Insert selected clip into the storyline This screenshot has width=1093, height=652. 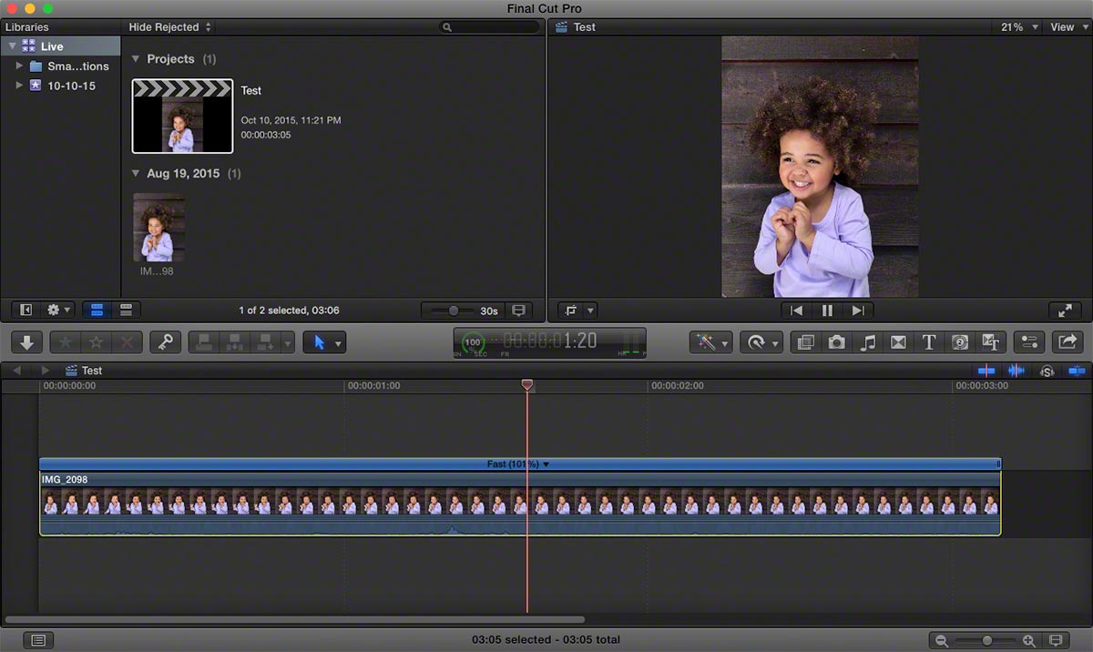[x=234, y=342]
